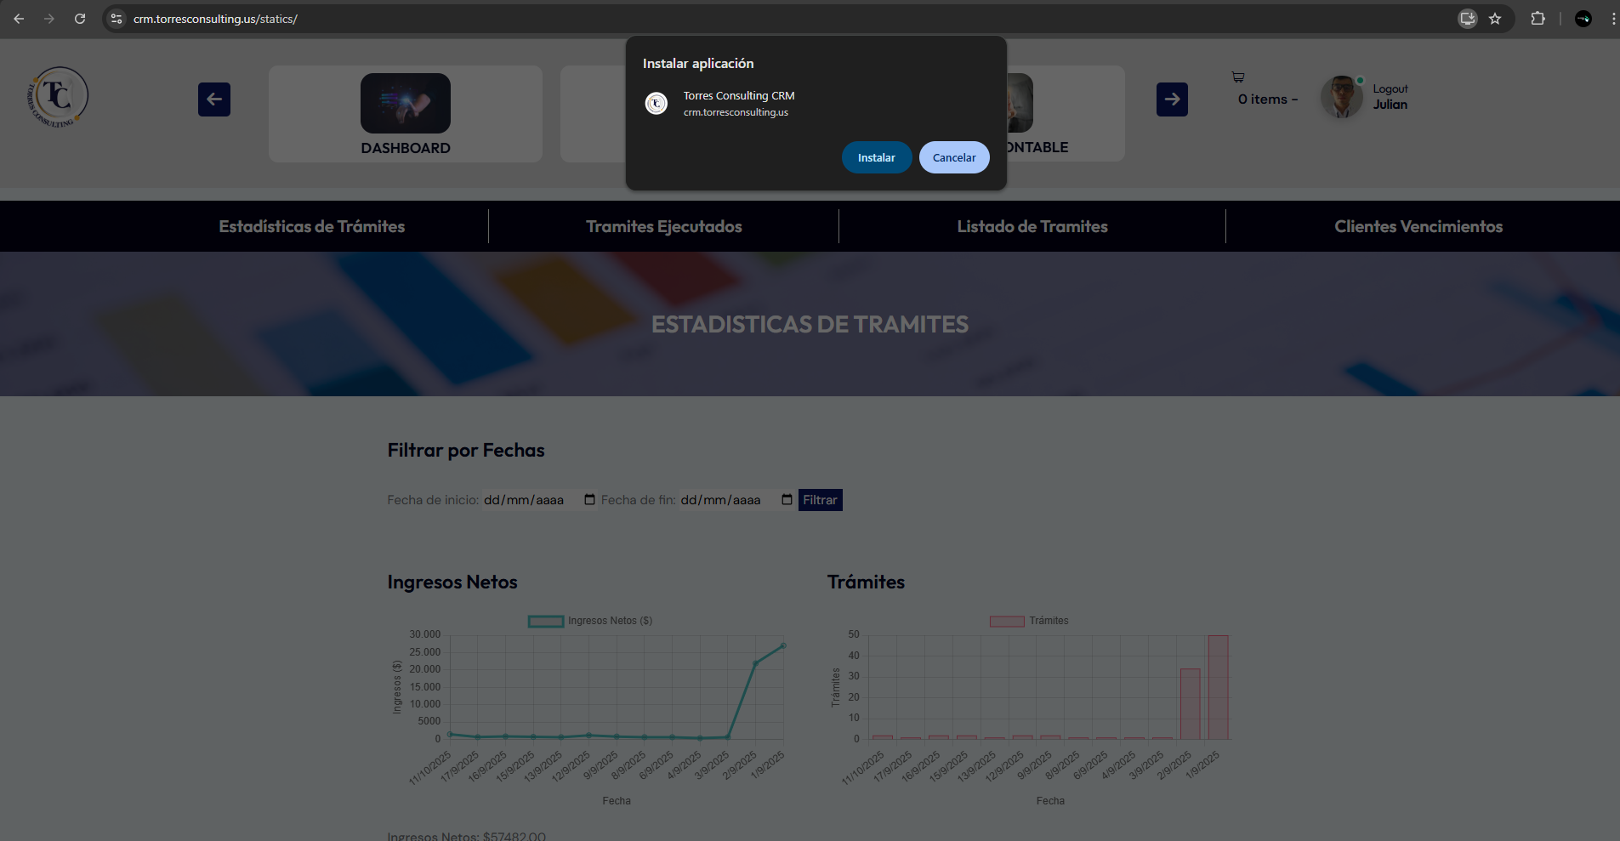This screenshot has height=841, width=1620.
Task: Open calendar picker for Fecha de inicio
Action: pos(589,500)
